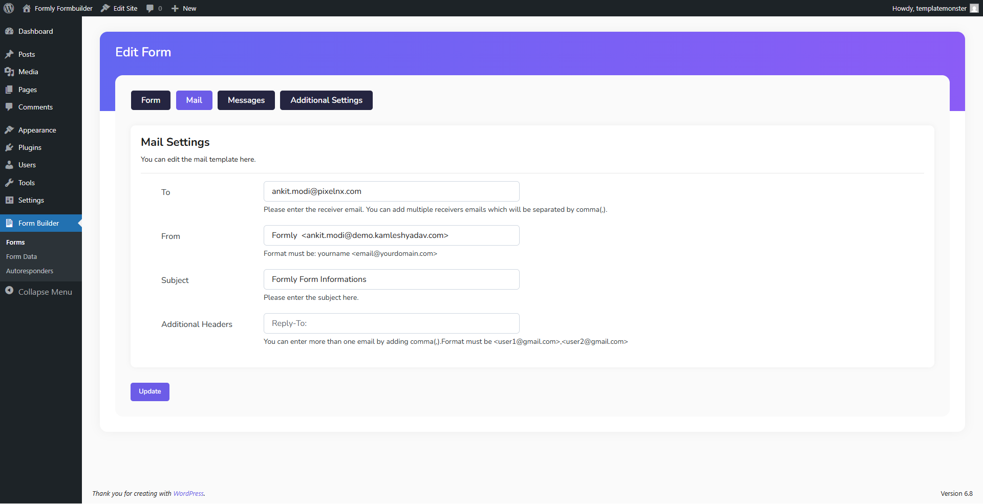Image resolution: width=983 pixels, height=504 pixels.
Task: Click 'Please enter the subject here.' text
Action: click(311, 298)
